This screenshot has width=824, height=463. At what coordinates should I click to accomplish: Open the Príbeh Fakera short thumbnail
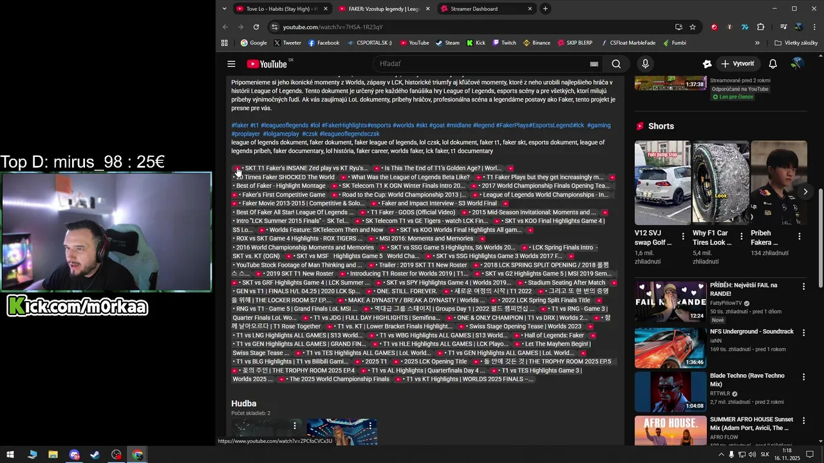[779, 183]
